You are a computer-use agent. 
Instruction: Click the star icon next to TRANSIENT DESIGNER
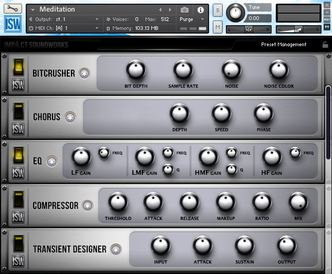click(115, 249)
